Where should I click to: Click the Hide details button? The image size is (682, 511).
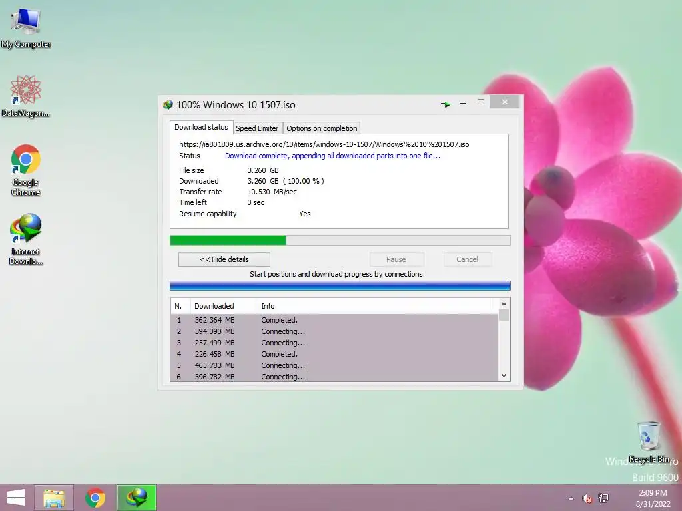pyautogui.click(x=224, y=259)
